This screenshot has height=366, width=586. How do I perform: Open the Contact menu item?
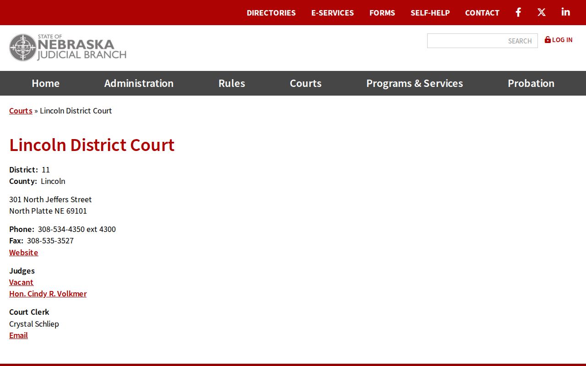click(482, 13)
